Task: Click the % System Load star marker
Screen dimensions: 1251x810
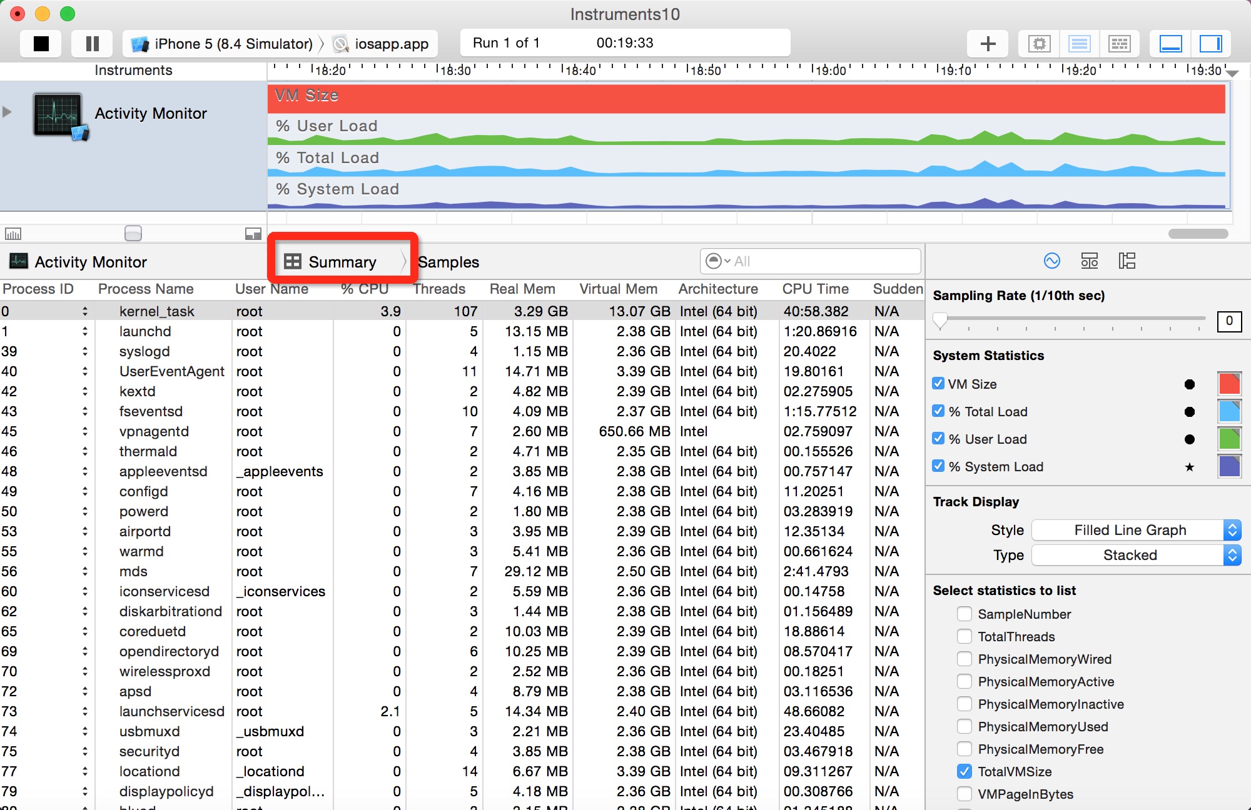Action: coord(1189,466)
